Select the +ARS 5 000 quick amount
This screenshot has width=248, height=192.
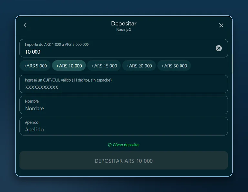point(35,66)
